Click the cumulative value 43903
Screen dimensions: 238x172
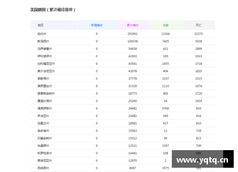(x=133, y=56)
